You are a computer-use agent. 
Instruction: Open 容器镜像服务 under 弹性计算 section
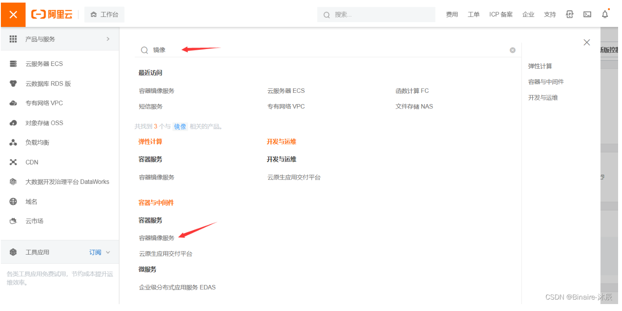(156, 177)
